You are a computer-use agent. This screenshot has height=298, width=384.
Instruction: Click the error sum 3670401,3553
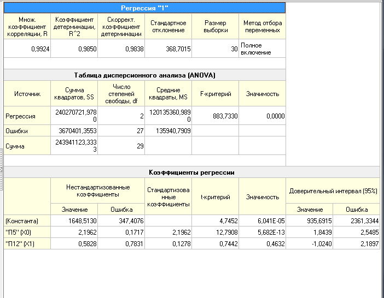(x=74, y=130)
